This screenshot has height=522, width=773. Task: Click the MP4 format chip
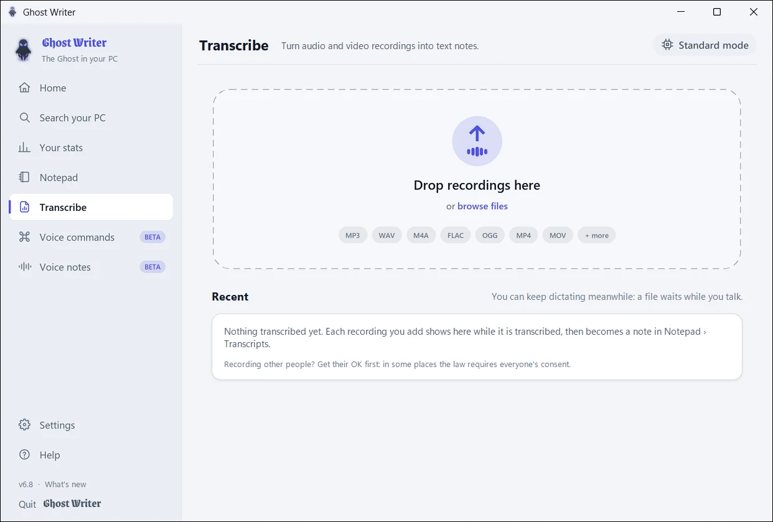point(523,235)
